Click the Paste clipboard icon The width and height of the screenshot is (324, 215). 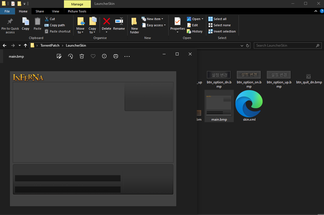coord(37,21)
